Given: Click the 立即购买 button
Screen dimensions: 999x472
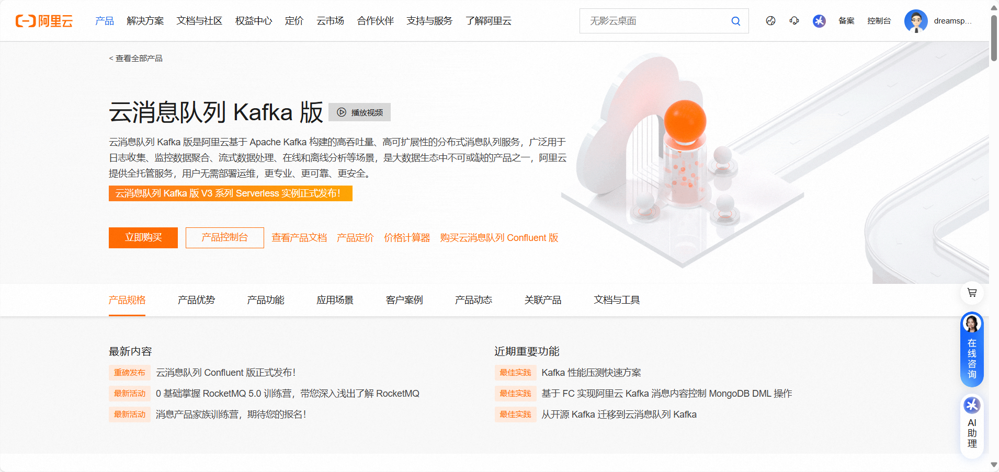Looking at the screenshot, I should [x=143, y=238].
